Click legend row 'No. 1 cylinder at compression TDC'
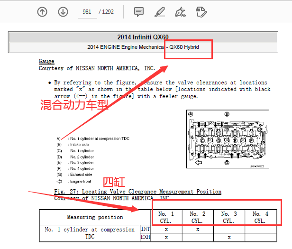The width and height of the screenshot is (292, 249). [x=93, y=138]
